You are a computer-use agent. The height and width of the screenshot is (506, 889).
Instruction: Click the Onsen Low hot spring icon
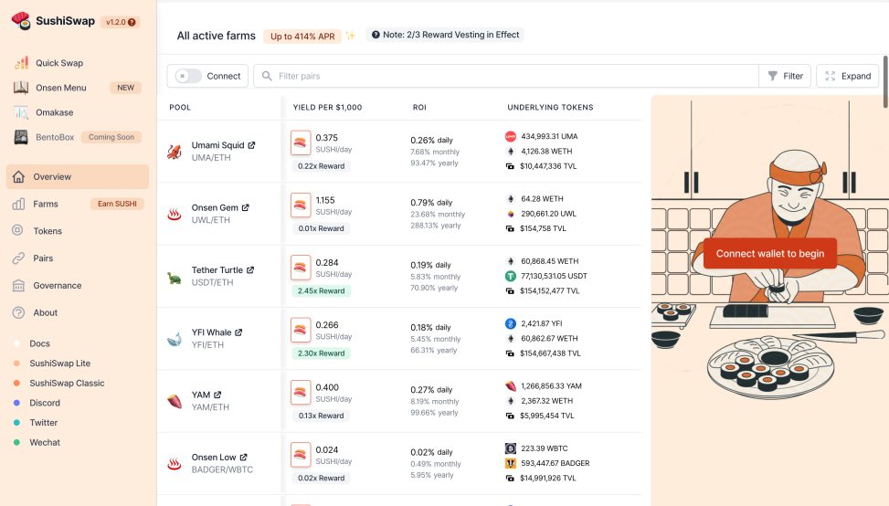(x=174, y=464)
